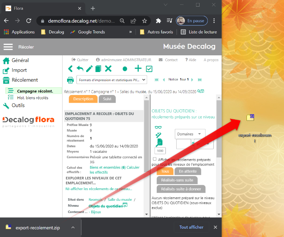Click the green back chevron icon
This screenshot has height=237, width=284.
(x=71, y=69)
